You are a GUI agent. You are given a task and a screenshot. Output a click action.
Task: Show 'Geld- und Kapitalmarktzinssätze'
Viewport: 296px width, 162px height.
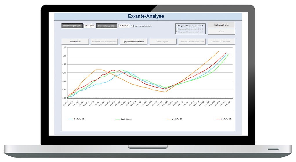point(192,42)
